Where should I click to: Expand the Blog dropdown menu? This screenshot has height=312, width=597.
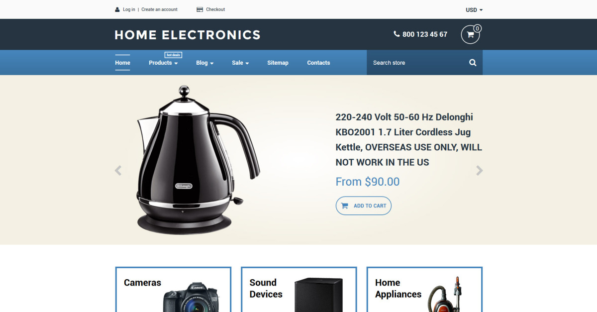[205, 63]
